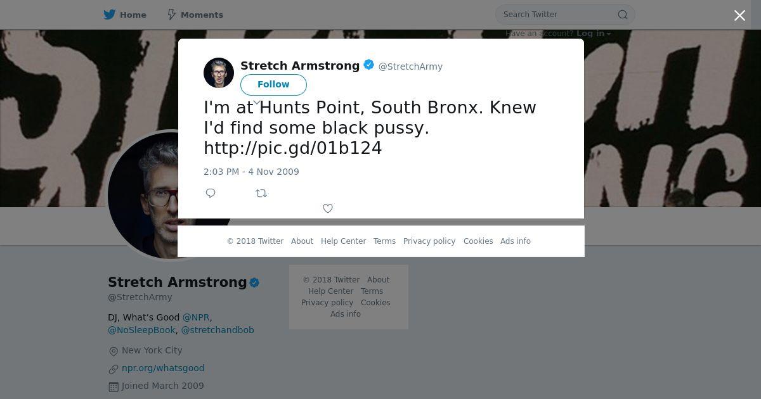Viewport: 761px width, 399px height.
Task: Expand the Log in dropdown caret
Action: coord(609,34)
